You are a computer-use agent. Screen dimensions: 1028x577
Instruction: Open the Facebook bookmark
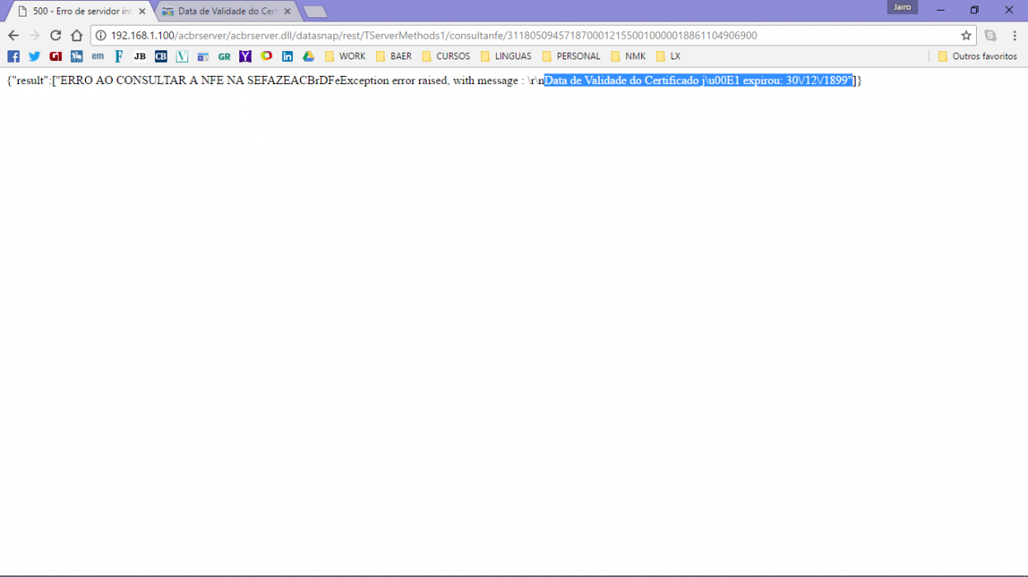point(13,56)
